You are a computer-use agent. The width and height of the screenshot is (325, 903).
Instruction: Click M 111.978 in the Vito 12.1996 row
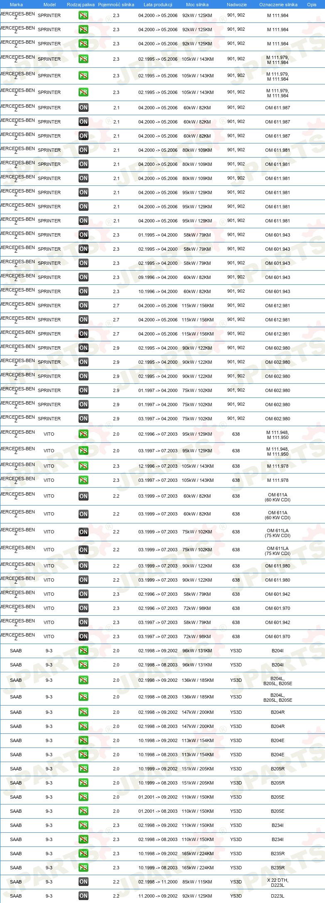(278, 466)
